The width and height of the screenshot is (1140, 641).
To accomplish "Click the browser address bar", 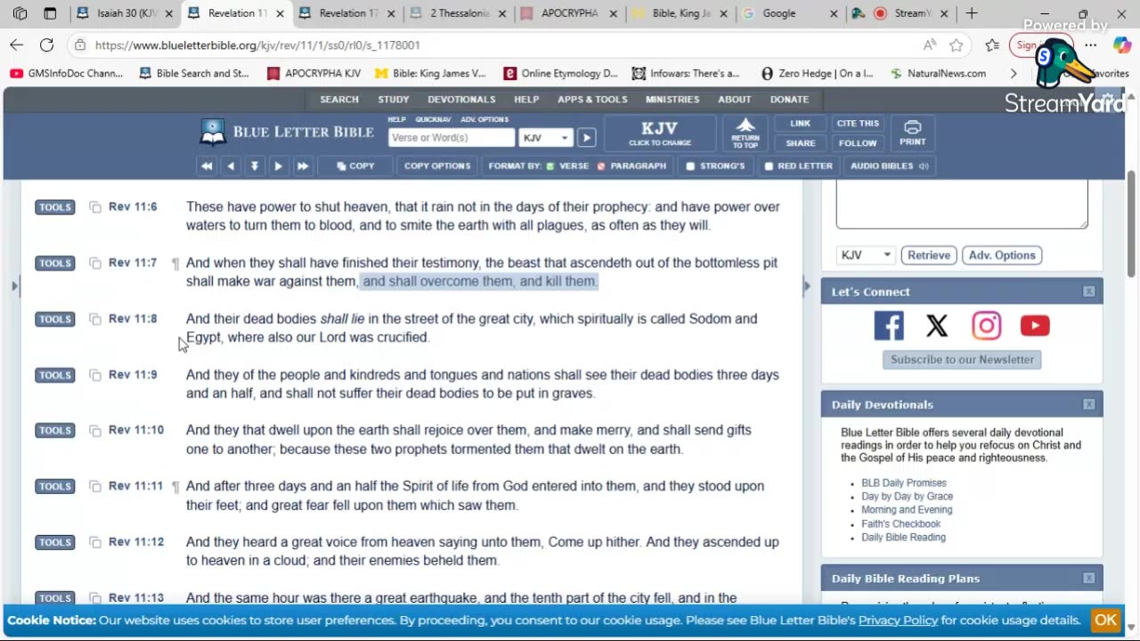I will tap(499, 45).
